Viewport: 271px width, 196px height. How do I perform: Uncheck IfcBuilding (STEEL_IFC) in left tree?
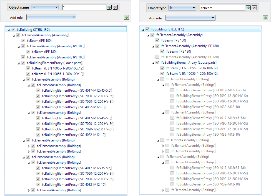pos(13,29)
